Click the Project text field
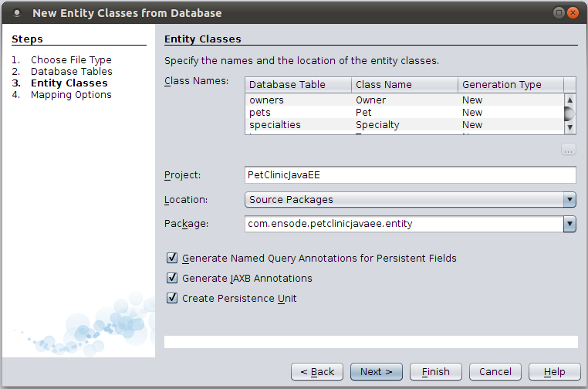588x389 pixels. [410, 174]
